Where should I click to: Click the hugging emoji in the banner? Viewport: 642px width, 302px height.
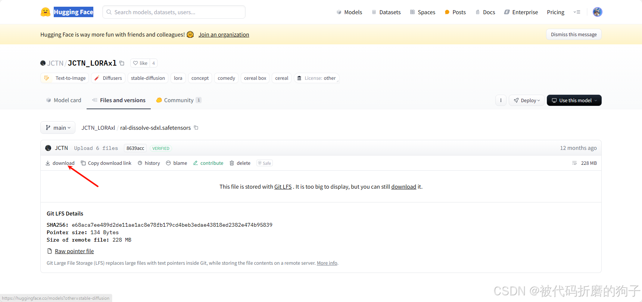(x=190, y=34)
